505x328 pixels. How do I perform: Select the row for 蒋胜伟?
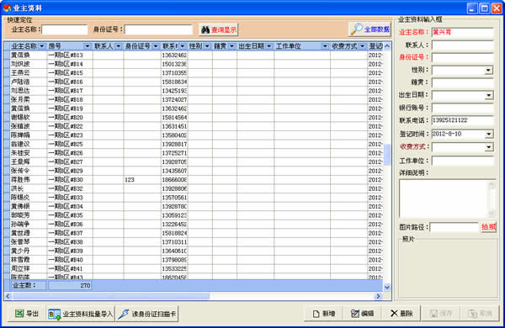194,180
